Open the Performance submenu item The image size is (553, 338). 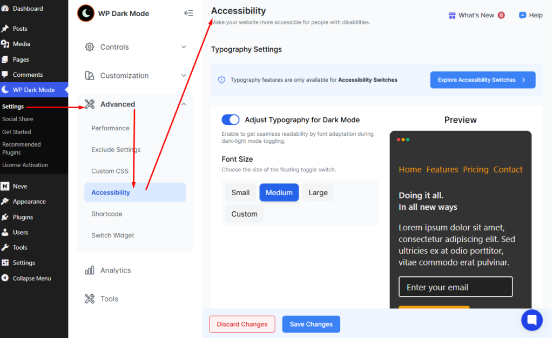click(x=110, y=128)
